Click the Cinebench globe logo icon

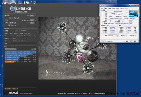[12, 9]
